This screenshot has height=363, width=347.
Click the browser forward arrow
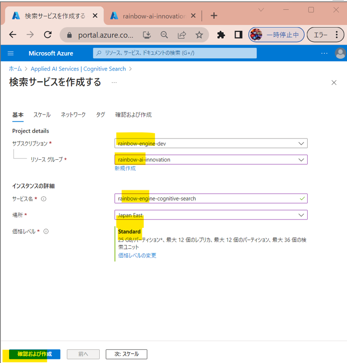point(30,35)
